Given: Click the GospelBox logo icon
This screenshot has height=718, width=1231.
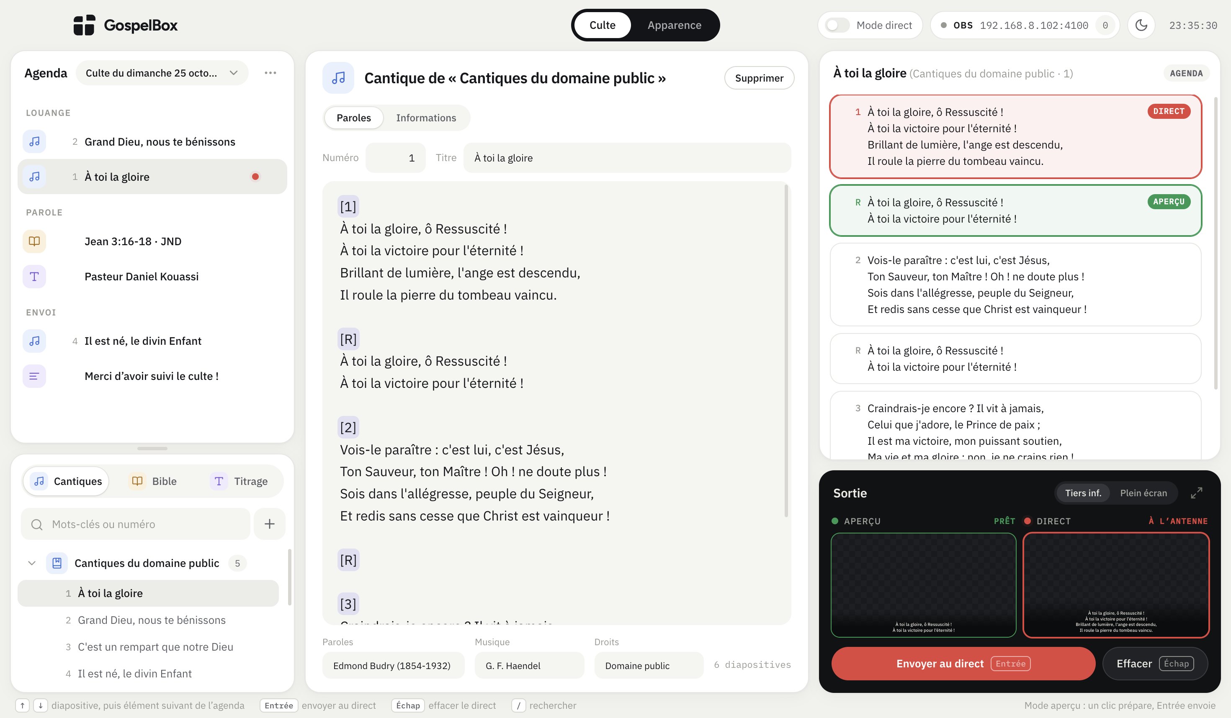Looking at the screenshot, I should tap(84, 25).
